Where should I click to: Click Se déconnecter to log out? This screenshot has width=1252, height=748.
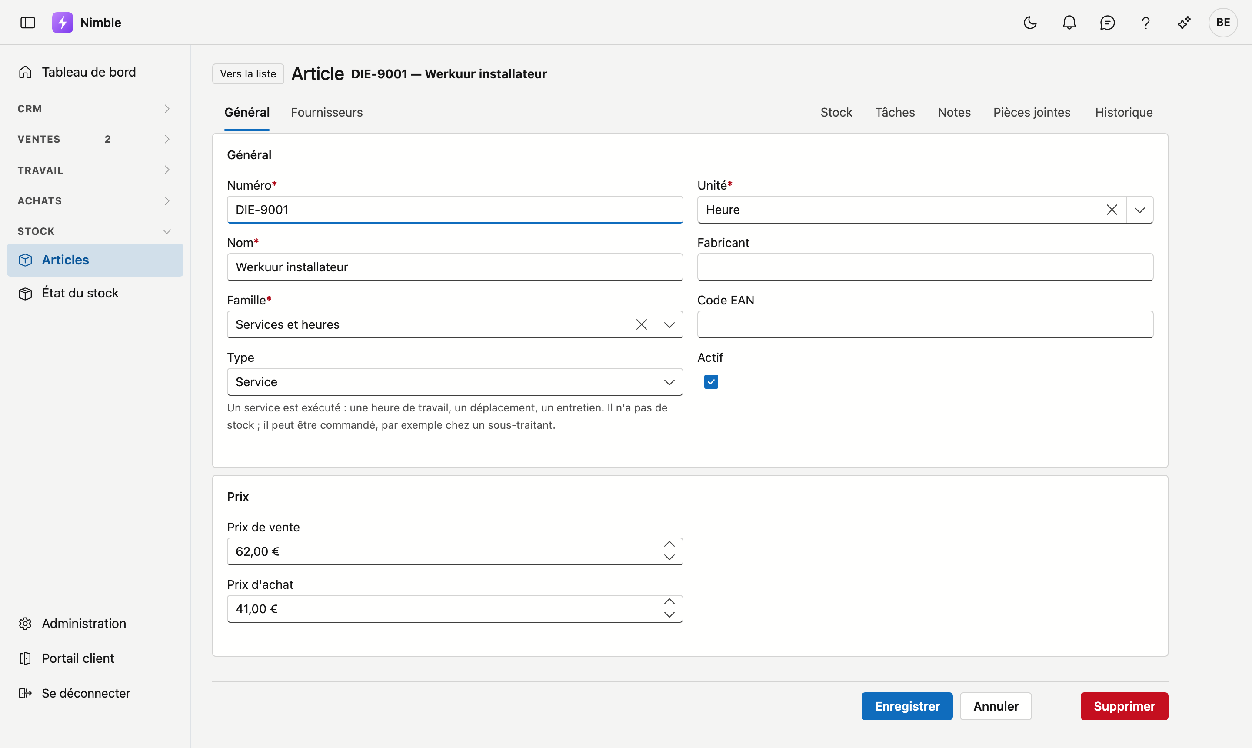95,693
